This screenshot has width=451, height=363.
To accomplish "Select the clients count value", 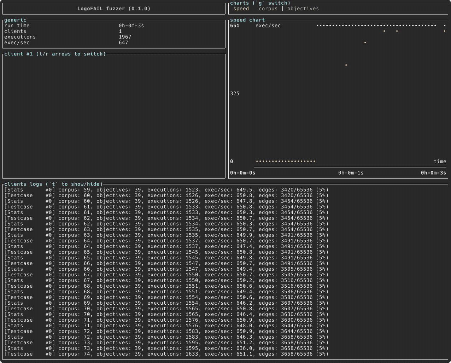I will click(120, 31).
